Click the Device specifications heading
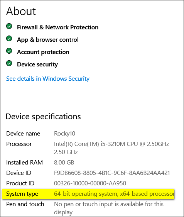184x217 pixels. (x=43, y=117)
